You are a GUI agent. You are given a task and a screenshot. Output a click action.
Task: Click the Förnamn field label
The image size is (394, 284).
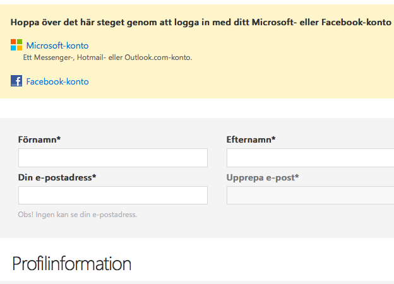pyautogui.click(x=38, y=139)
